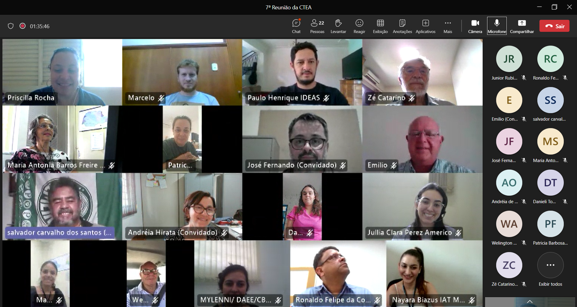
Task: Open the Mais options menu
Action: (x=448, y=26)
